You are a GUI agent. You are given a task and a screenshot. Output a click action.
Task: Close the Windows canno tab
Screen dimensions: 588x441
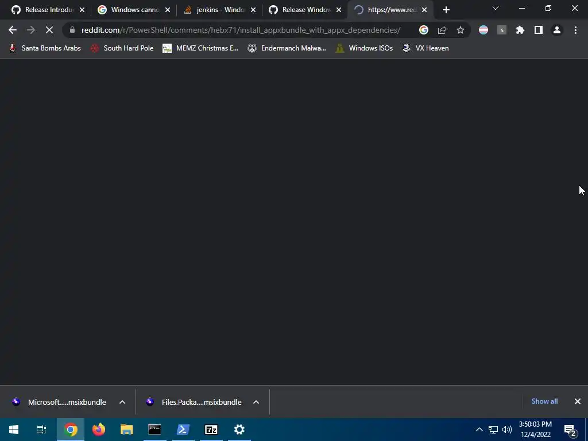click(168, 10)
